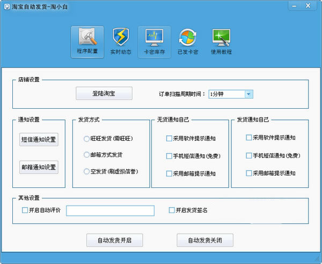The height and width of the screenshot is (264, 322).
Task: Toggle the 开启发货签名 checkbox
Action: coord(172,210)
